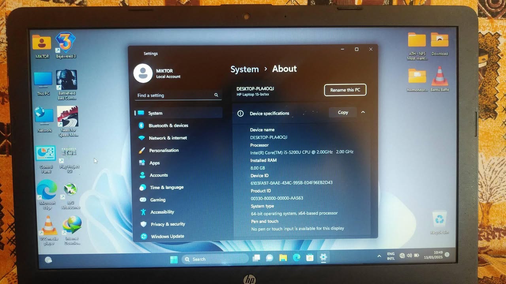This screenshot has width=506, height=284.
Task: Go back to System in breadcrumb
Action: [244, 69]
